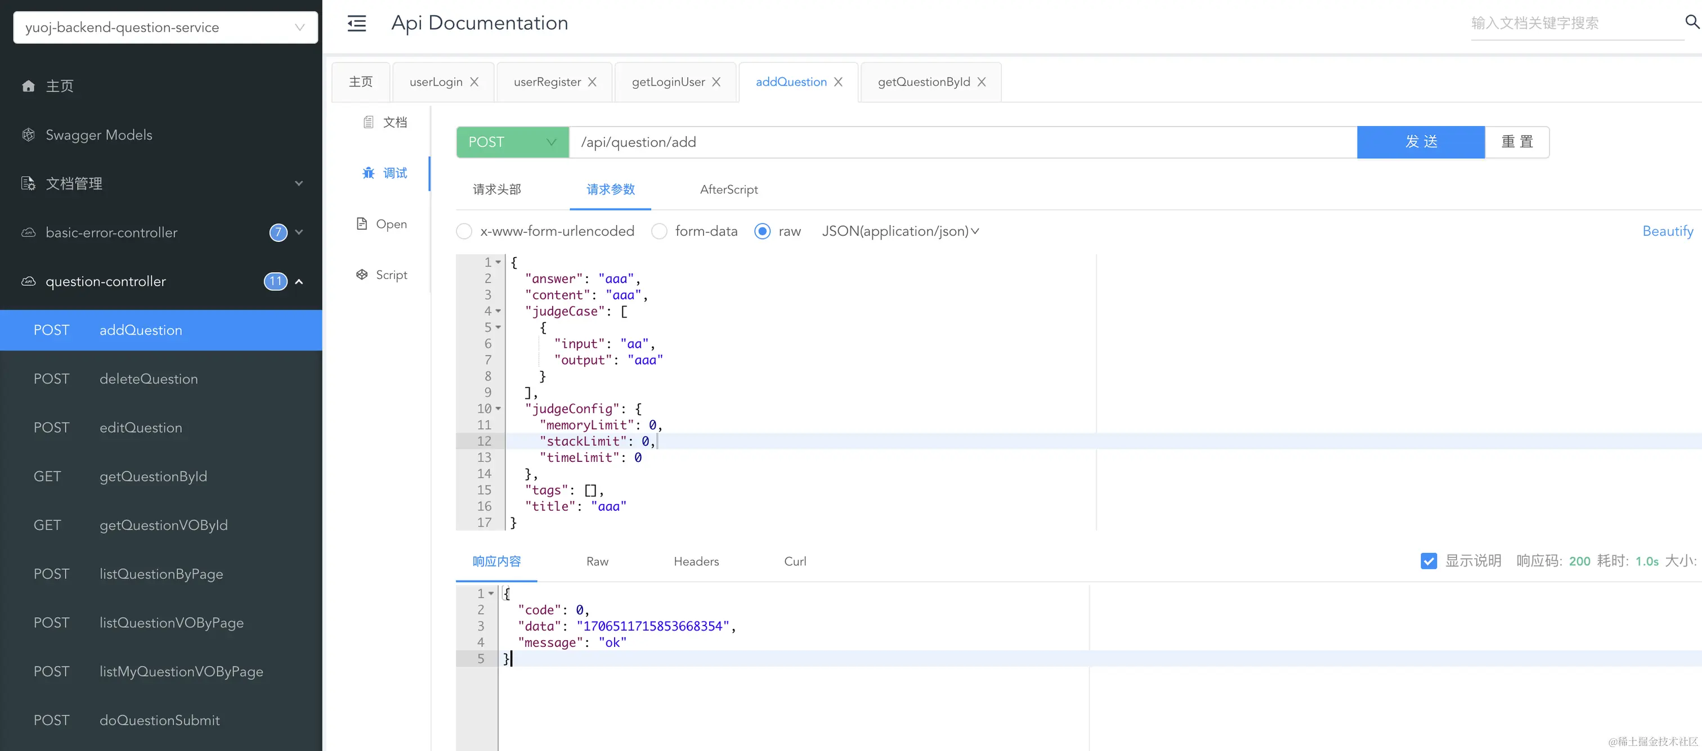1702x751 pixels.
Task: Open the Curl response tab
Action: tap(795, 561)
